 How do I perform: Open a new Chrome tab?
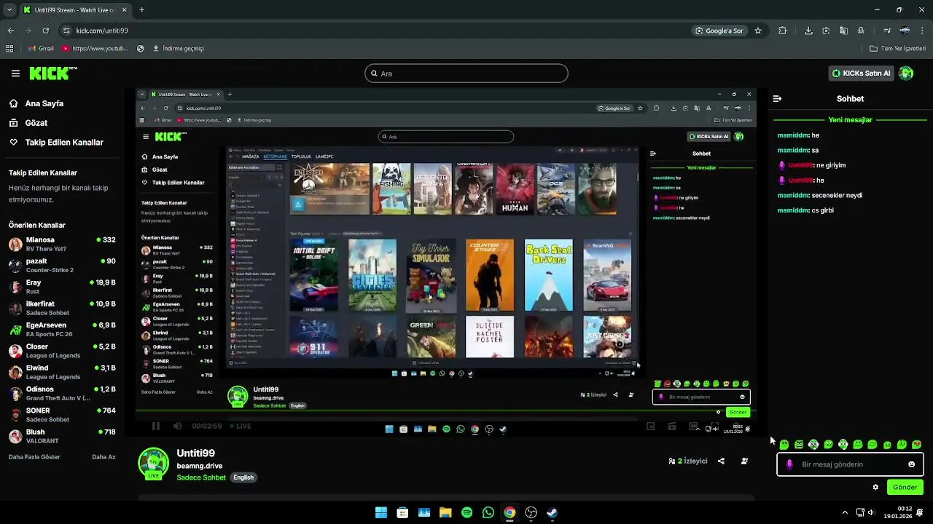141,10
